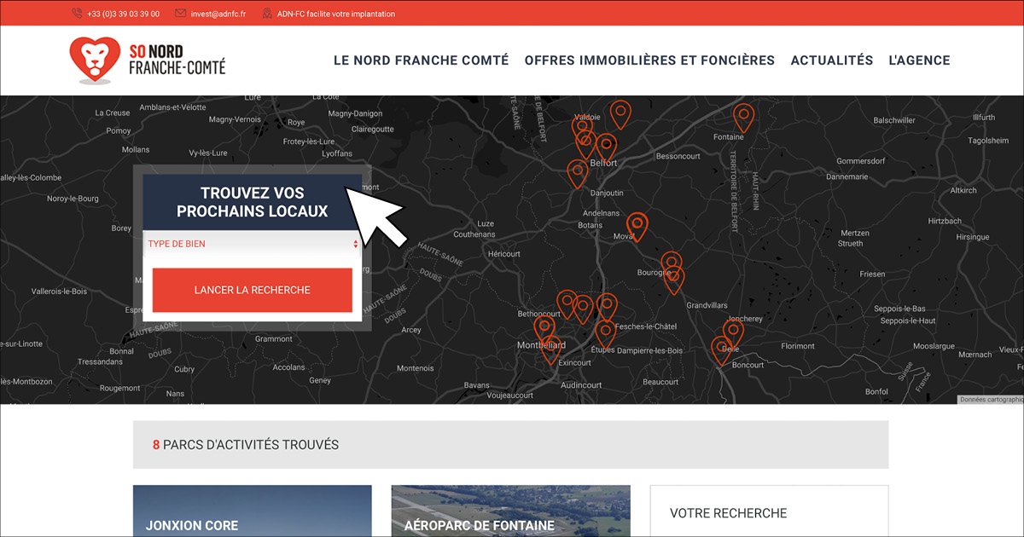Open the JONXION CORE park card
1024x537 pixels.
point(253,511)
